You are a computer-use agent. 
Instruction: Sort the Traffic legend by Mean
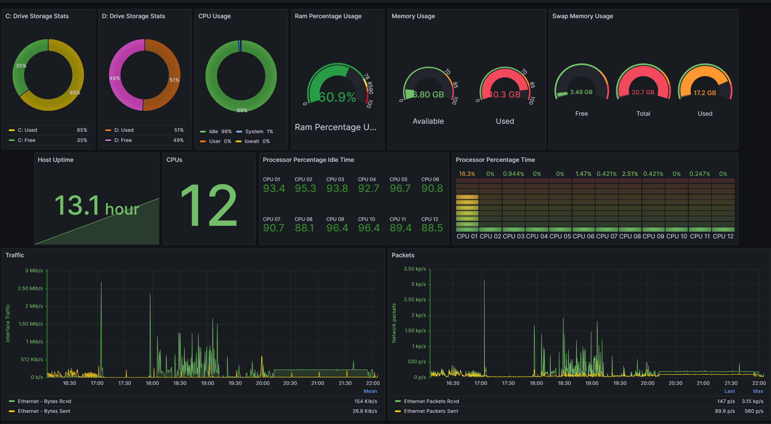pos(370,391)
